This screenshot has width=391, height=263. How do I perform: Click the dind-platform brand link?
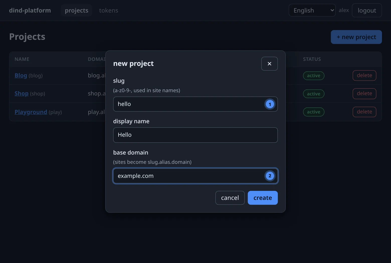coord(30,10)
